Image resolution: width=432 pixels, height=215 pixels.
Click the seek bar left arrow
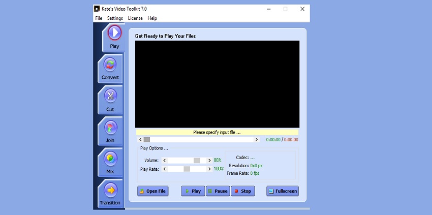click(x=140, y=139)
